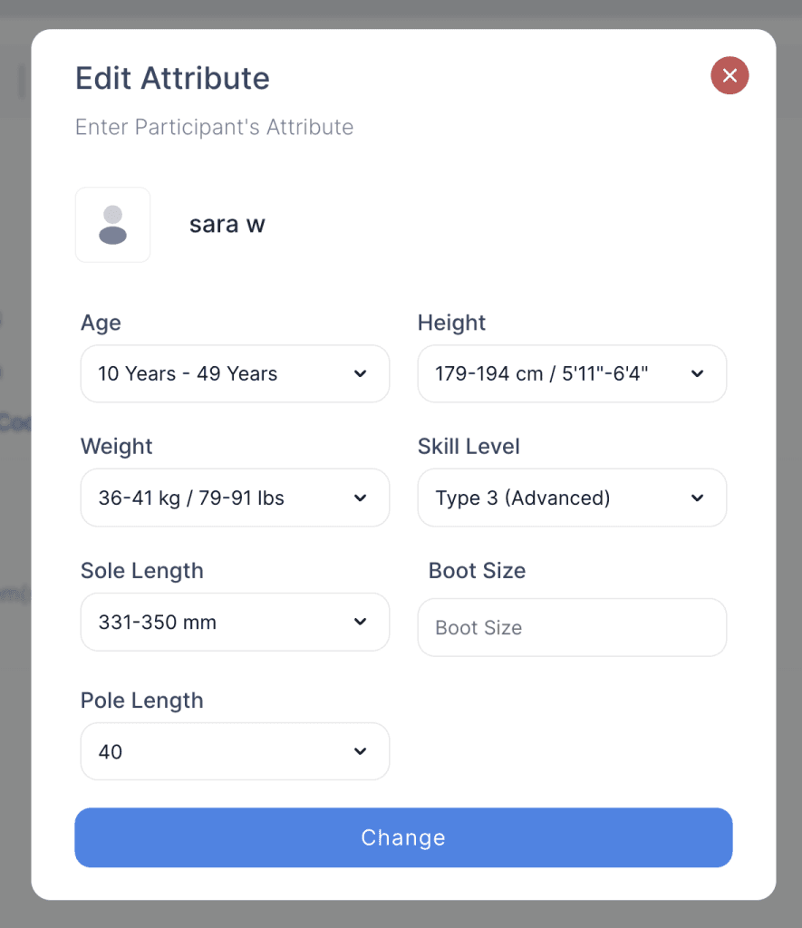
Task: Open the Height dropdown showing 179-194 cm
Action: click(x=553, y=373)
